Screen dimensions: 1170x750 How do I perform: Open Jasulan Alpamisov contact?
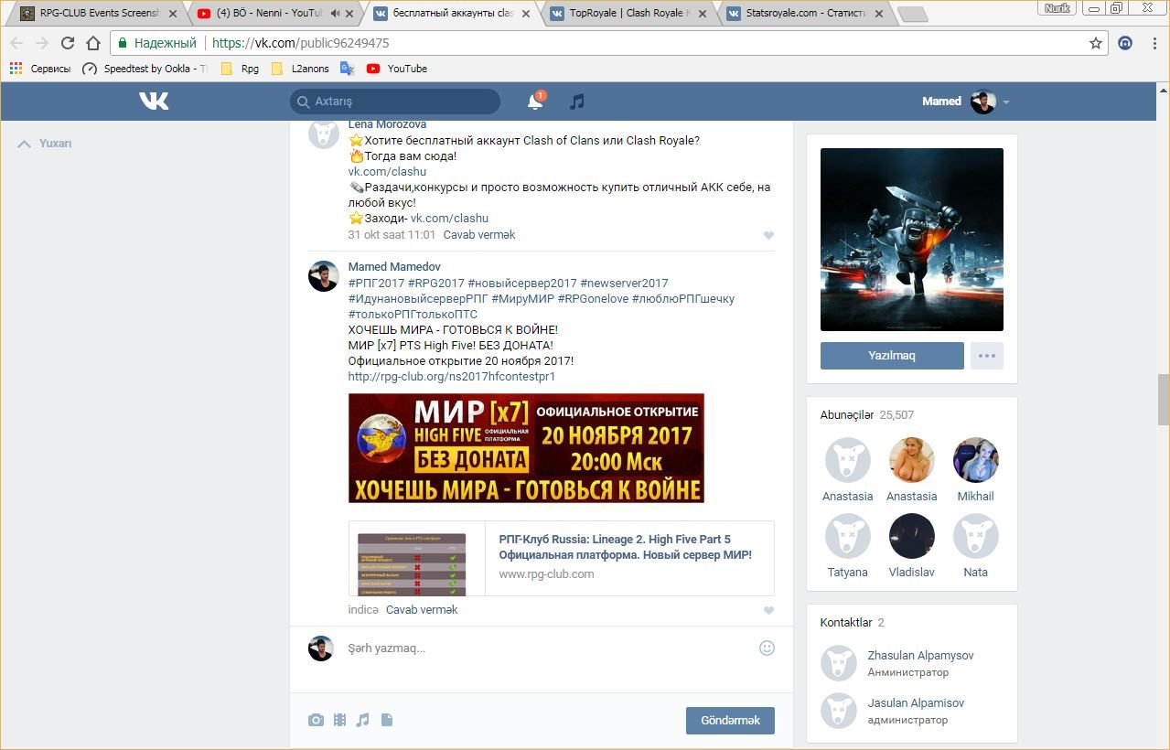point(916,703)
